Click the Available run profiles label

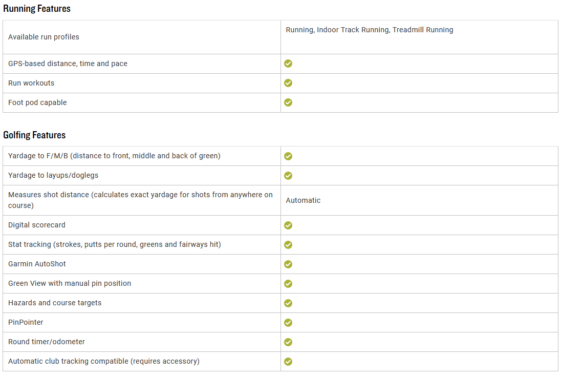[44, 37]
